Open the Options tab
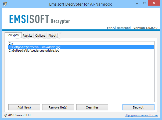162x120 pixels. [40, 36]
